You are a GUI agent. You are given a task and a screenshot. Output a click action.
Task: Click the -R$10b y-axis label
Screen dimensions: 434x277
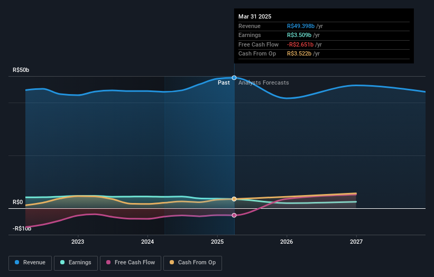pyautogui.click(x=22, y=228)
